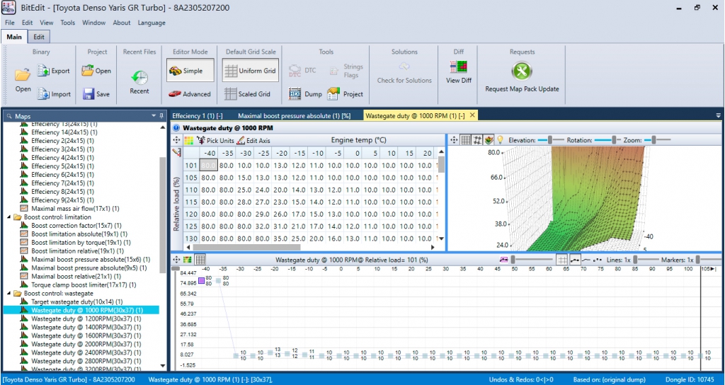Open the document tabs overflow dropdown

(719, 115)
